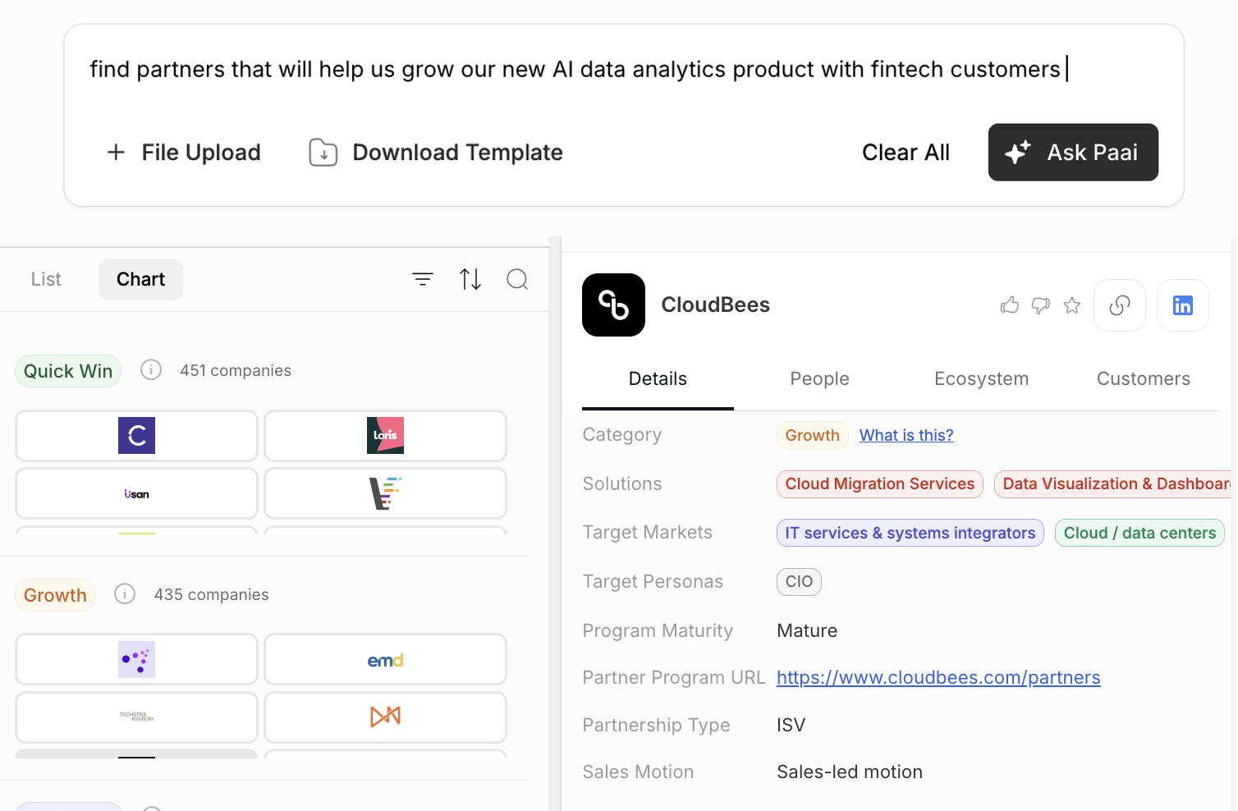Screen dimensions: 1238x811
Task: Click the Growth section info icon
Action: point(125,593)
